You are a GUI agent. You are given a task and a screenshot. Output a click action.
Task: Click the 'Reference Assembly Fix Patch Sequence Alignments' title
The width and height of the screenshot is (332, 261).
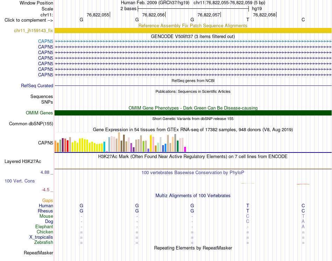[x=193, y=25]
